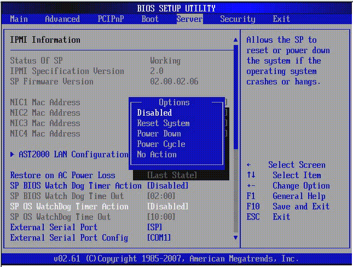The height and width of the screenshot is (267, 353).
Task: Click IPMI Specification Version label
Action: click(67, 71)
